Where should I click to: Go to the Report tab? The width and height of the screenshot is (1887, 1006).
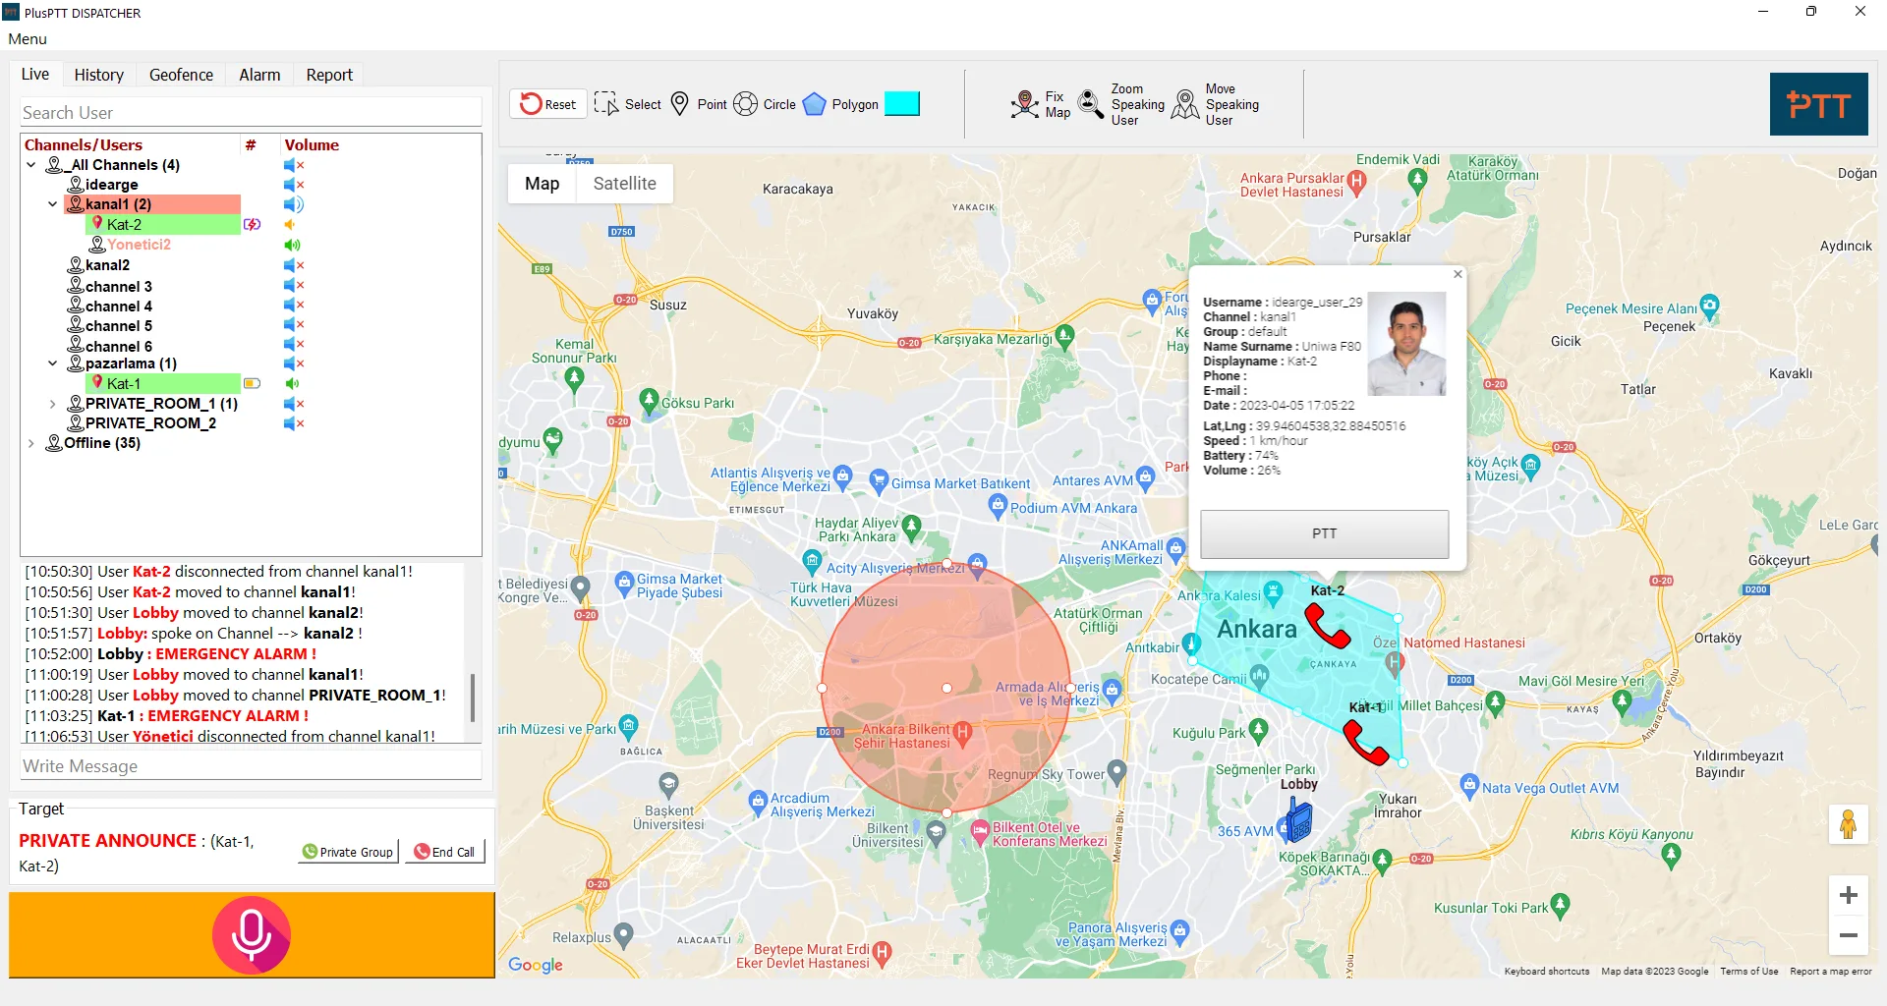coord(329,75)
